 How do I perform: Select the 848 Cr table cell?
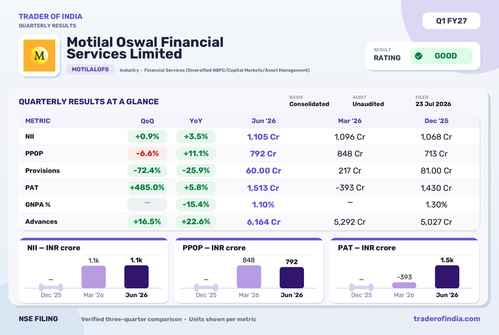(x=350, y=154)
